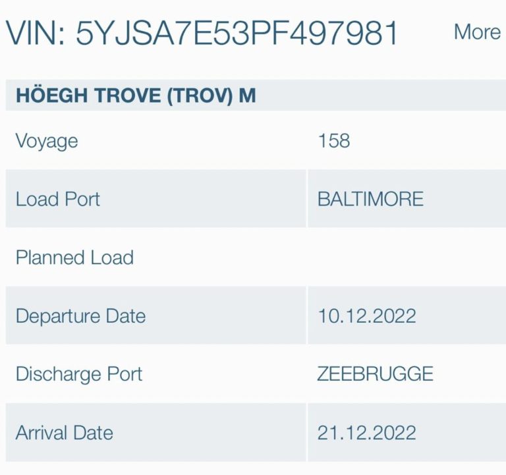Select the Discharge Port label

click(79, 374)
